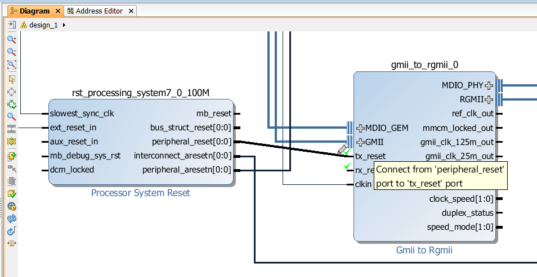Open the Search magnifier tool
This screenshot has width=537, height=277.
click(12, 117)
